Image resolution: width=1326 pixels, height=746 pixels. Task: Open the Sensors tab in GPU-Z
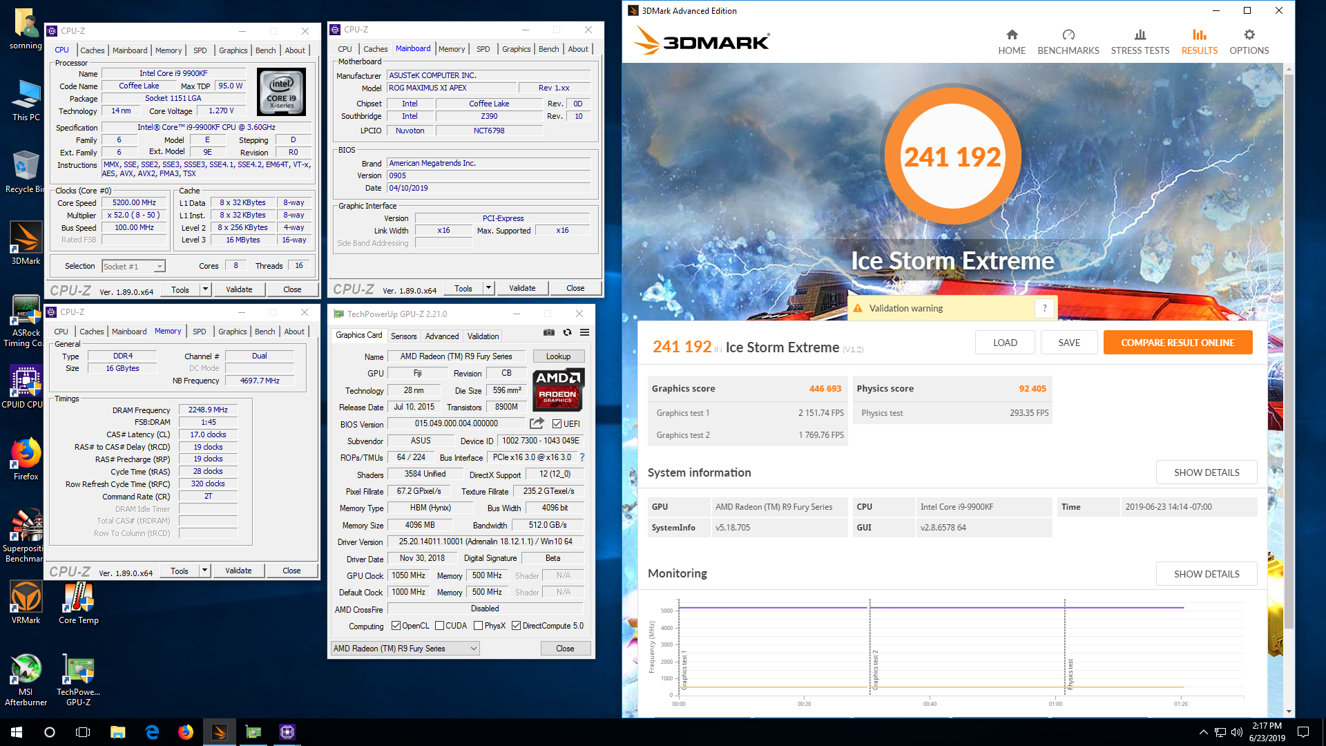click(403, 336)
